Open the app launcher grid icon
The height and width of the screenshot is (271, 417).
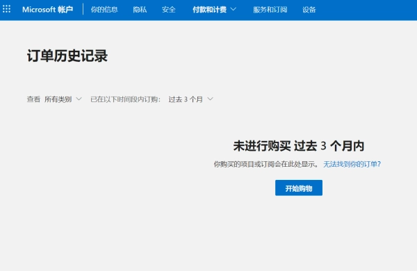coord(6,9)
